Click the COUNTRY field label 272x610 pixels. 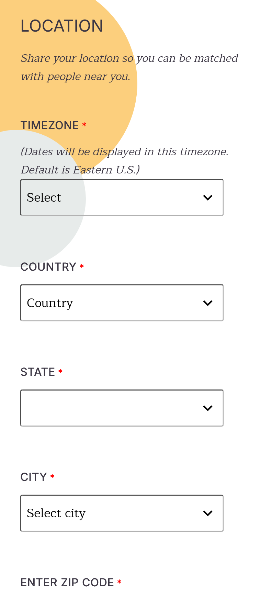click(x=48, y=267)
